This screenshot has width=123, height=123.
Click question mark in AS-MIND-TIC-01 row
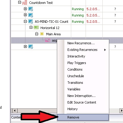(x=115, y=22)
